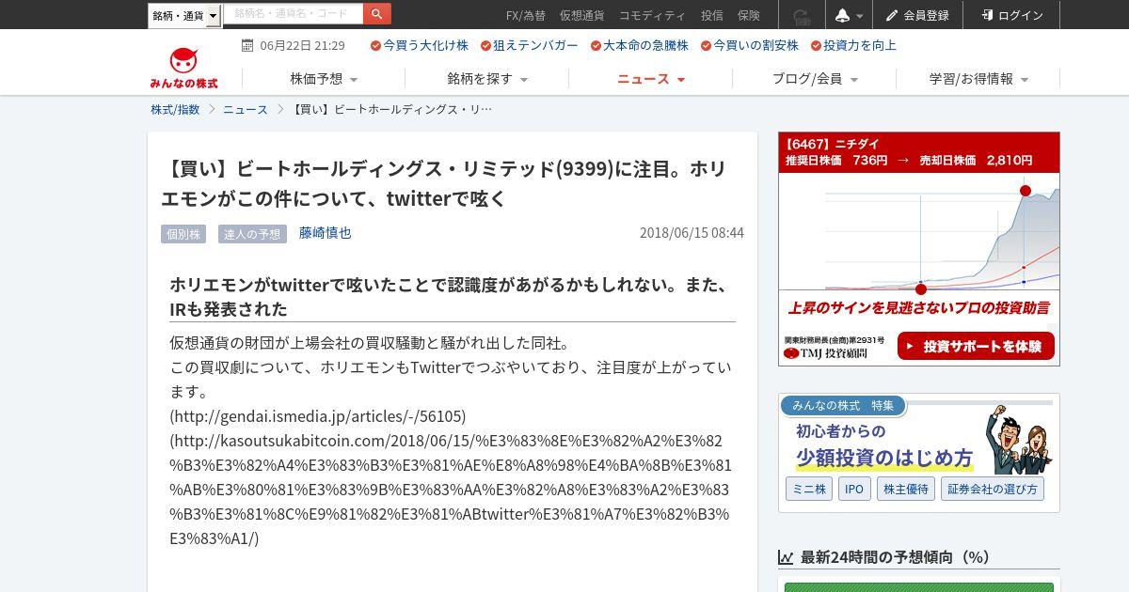
Task: Click the みんなの株式 logo
Action: [183, 68]
